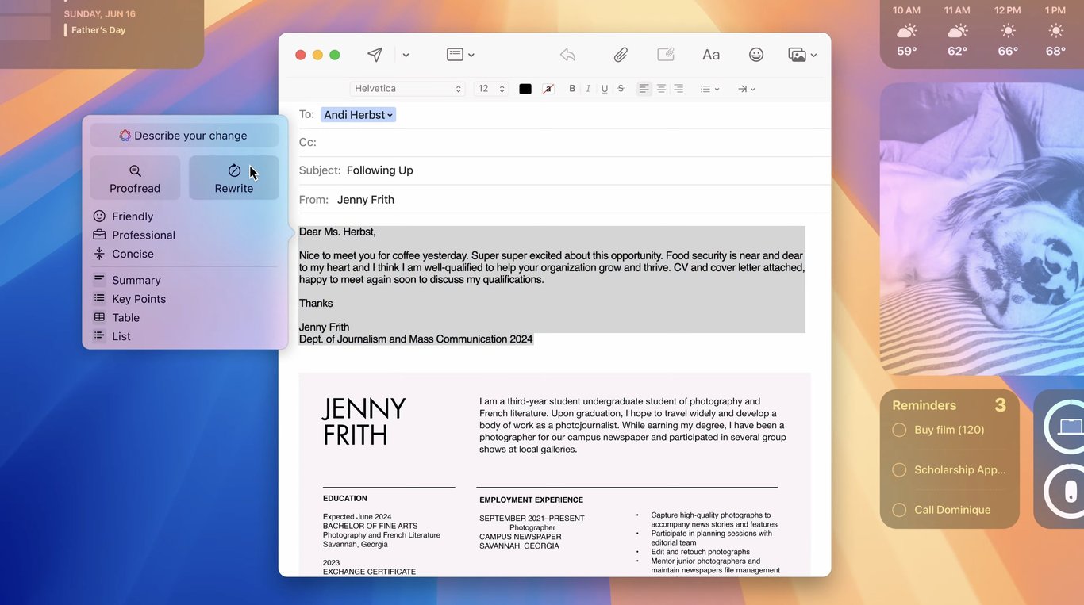Attach a file using the paperclip icon
This screenshot has width=1084, height=605.
621,55
